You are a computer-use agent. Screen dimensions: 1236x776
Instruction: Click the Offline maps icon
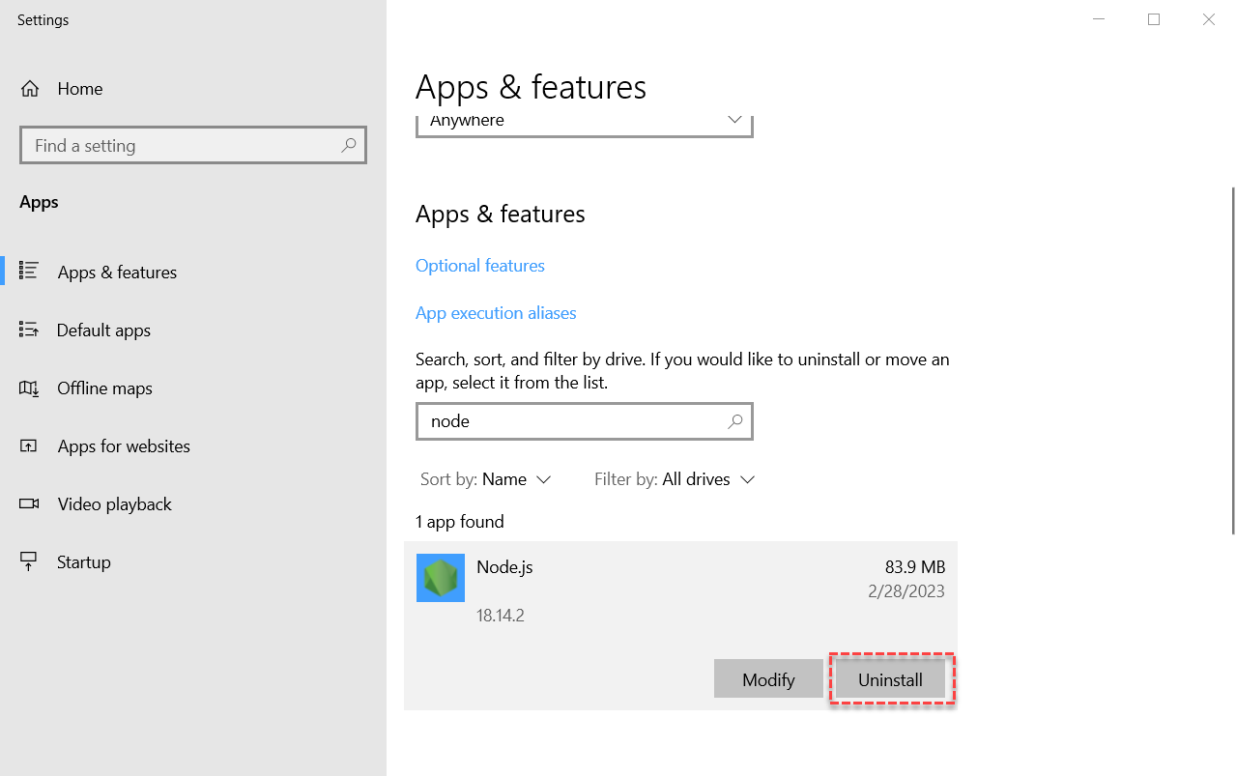(29, 388)
